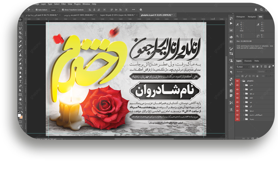
Task: Hide the ghalphic layer group
Action: 238,81
